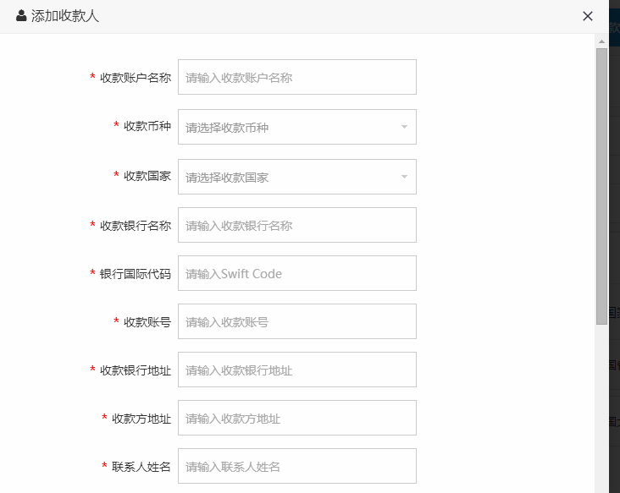Screen dimensions: 620x493
Task: Click the dialog's vertical scrollbar thumb
Action: [x=601, y=186]
